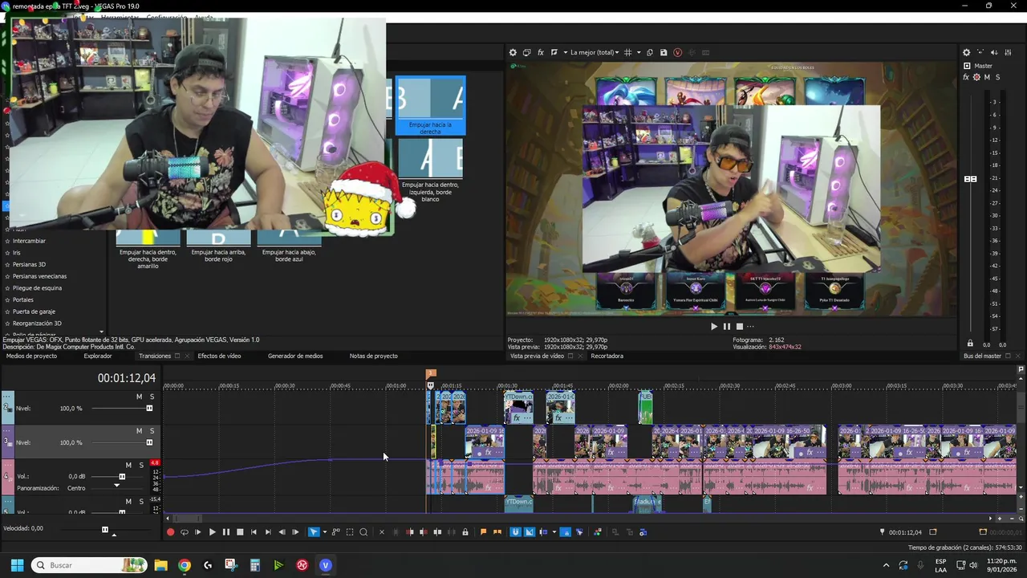Mute video track 2

[139, 397]
